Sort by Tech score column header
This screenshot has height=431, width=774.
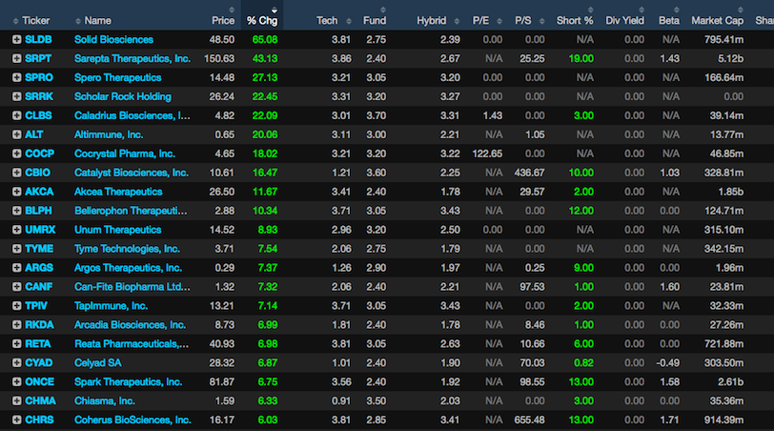pos(327,21)
